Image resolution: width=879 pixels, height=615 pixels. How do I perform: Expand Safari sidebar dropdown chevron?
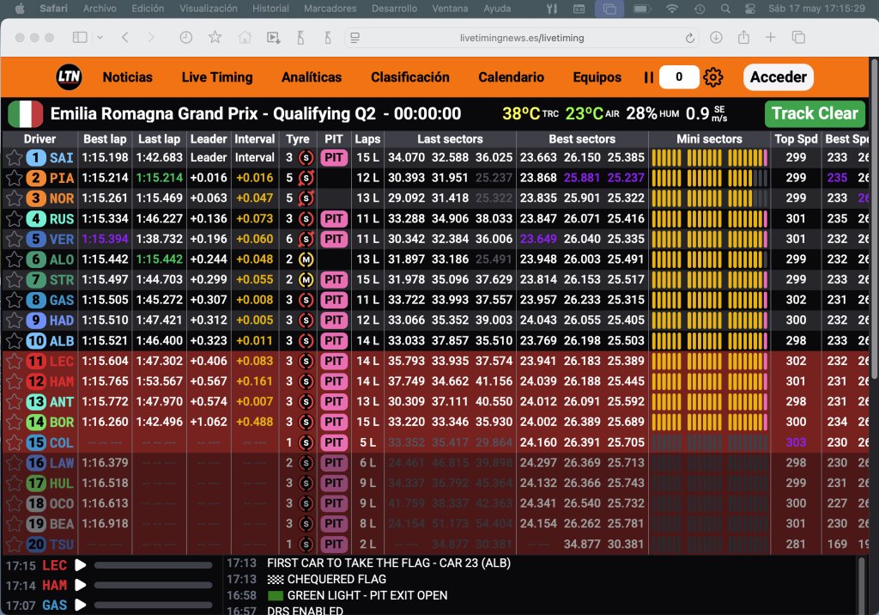(100, 38)
